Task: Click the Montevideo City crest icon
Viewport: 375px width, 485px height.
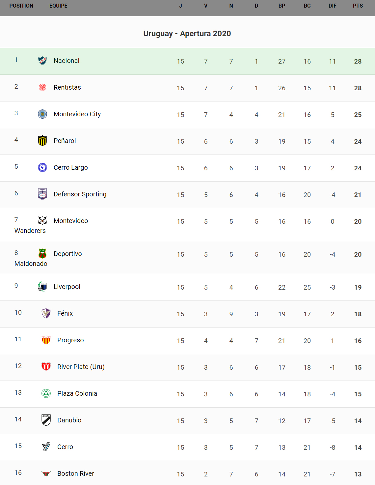Action: (x=42, y=114)
